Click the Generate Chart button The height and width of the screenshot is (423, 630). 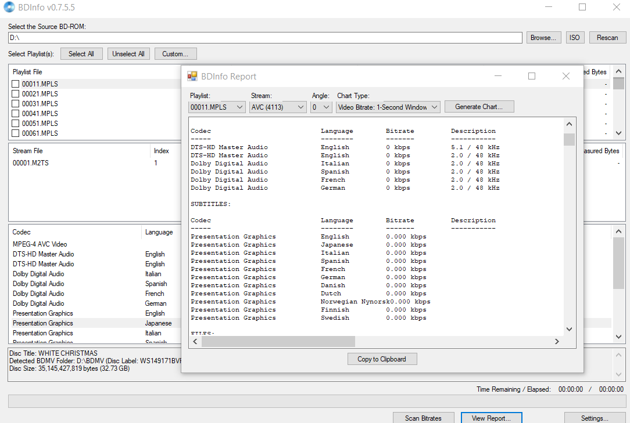pyautogui.click(x=479, y=107)
